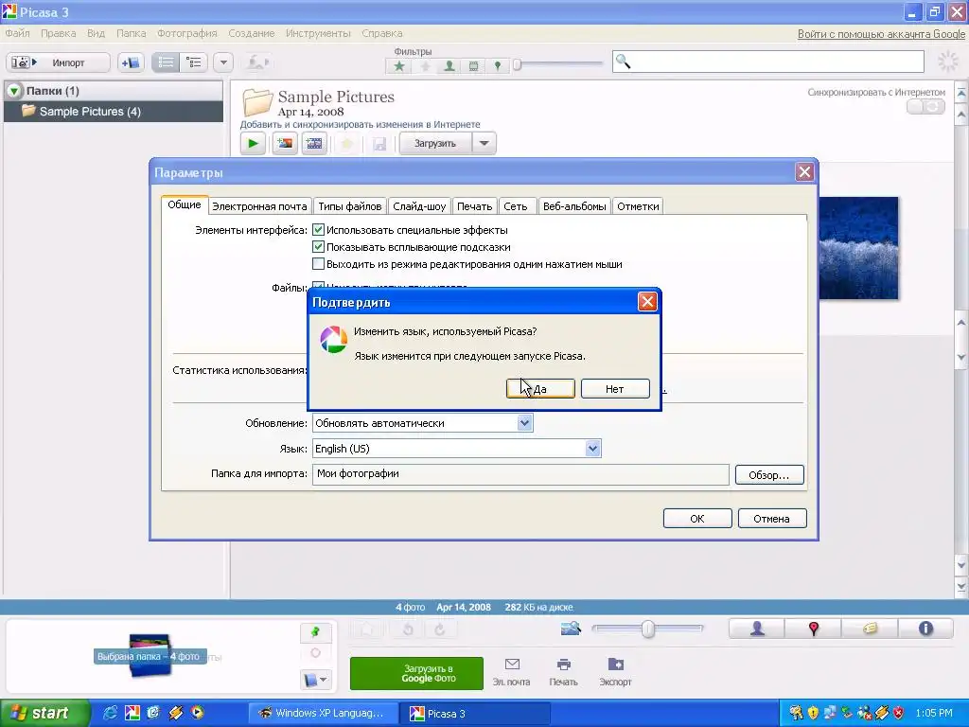
Task: Click 'Загрузить в Google Фото' green button
Action: (416, 673)
